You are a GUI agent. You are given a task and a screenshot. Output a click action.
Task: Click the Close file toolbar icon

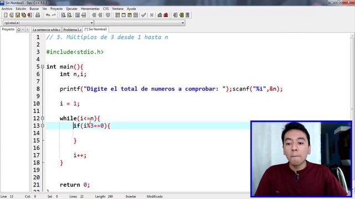coord(30,15)
